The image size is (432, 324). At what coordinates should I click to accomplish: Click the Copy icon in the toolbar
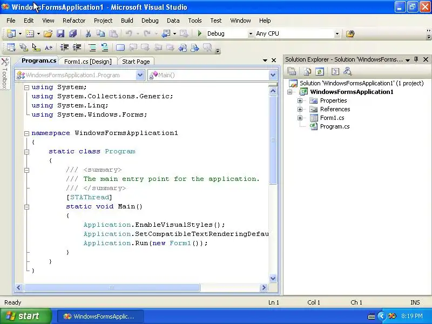[x=100, y=33]
